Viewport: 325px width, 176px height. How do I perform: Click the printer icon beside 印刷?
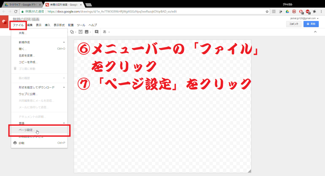coord(15,143)
